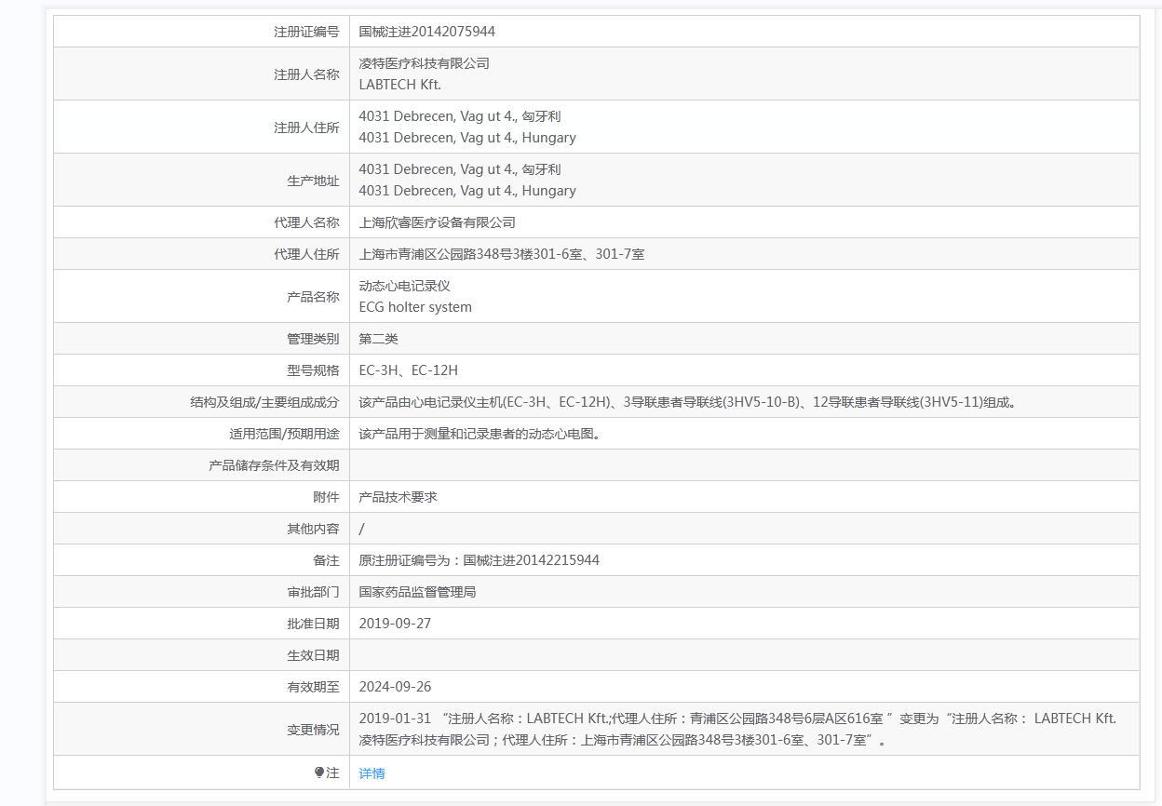The width and height of the screenshot is (1162, 806).
Task: Click the 产品技术要求 attachment text
Action: point(398,497)
